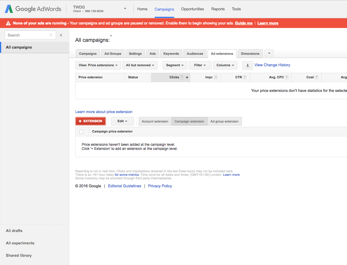Click the red + EXTENSION button
The image size is (347, 265).
pyautogui.click(x=91, y=121)
